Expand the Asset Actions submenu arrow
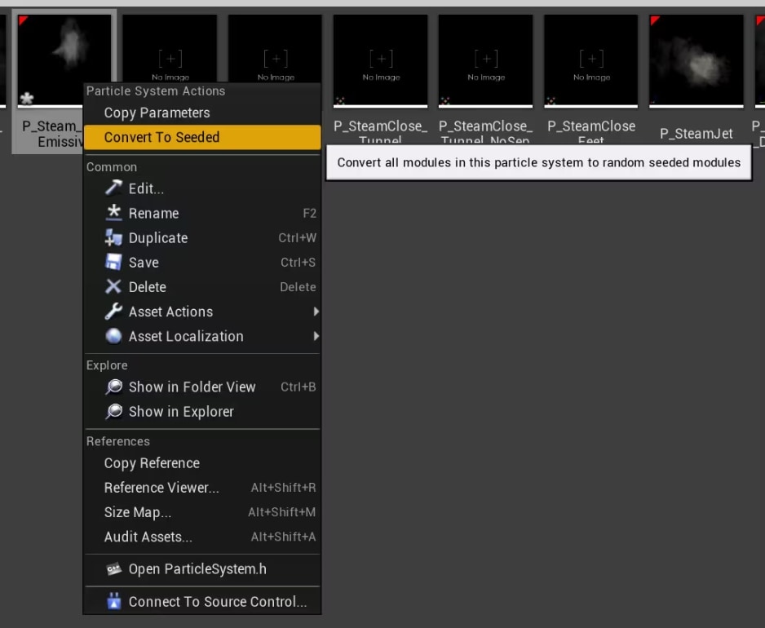765x628 pixels. 315,312
